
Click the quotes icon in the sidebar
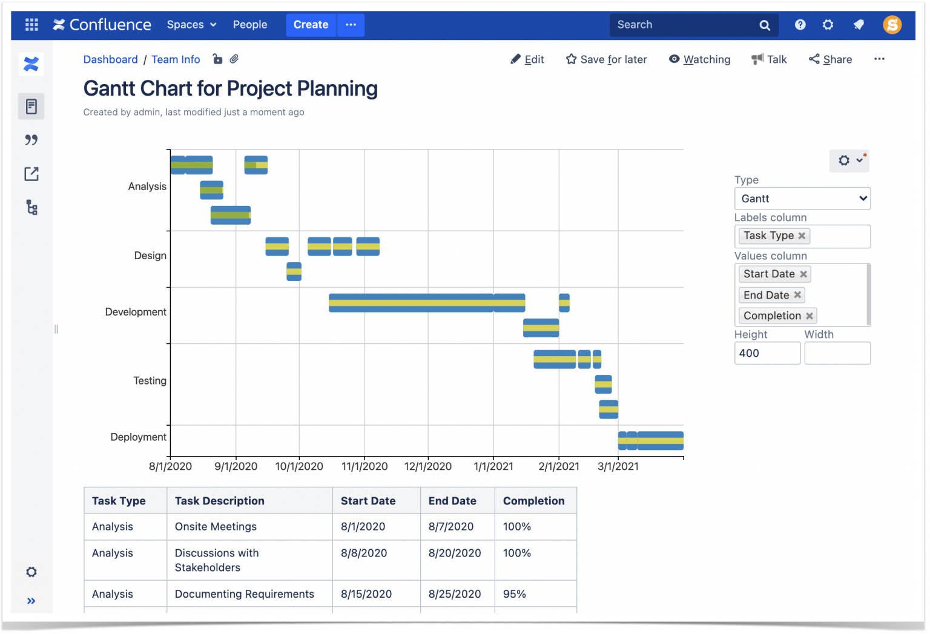tap(31, 140)
